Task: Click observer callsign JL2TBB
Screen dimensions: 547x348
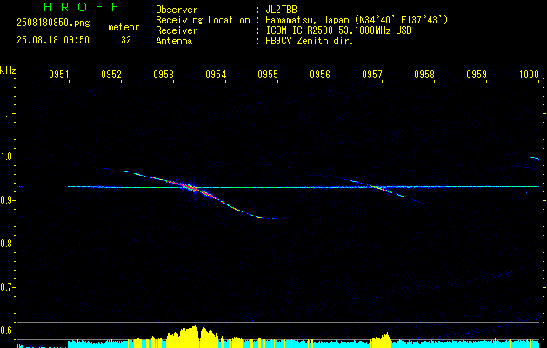Action: point(281,10)
